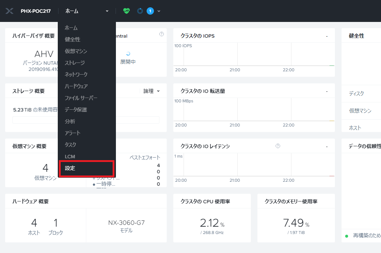The height and width of the screenshot is (253, 381).
Task: Click the / 268.8 GHz CPU capacity text
Action: (x=212, y=233)
